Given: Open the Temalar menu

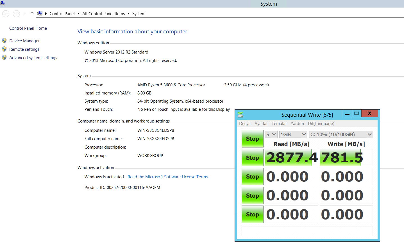Looking at the screenshot, I should [x=279, y=124].
